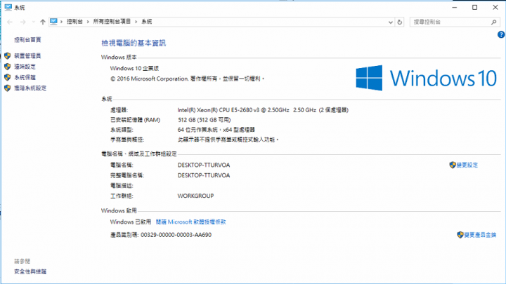This screenshot has width=506, height=284.
Task: Click 變更產品金鑰 link
Action: click(x=480, y=235)
